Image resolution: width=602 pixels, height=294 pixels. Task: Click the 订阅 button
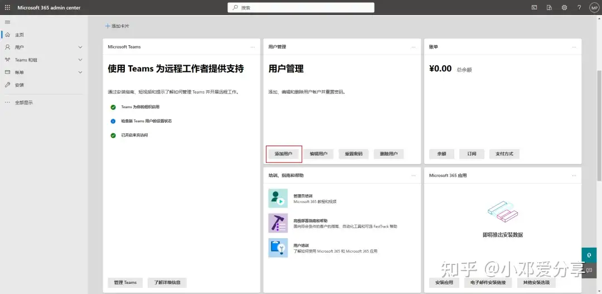pos(472,154)
